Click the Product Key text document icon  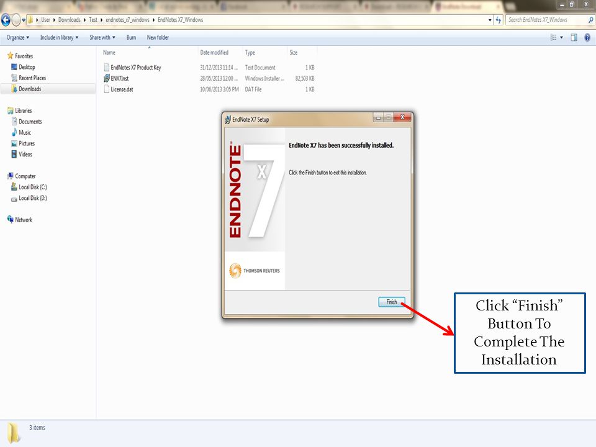click(106, 67)
